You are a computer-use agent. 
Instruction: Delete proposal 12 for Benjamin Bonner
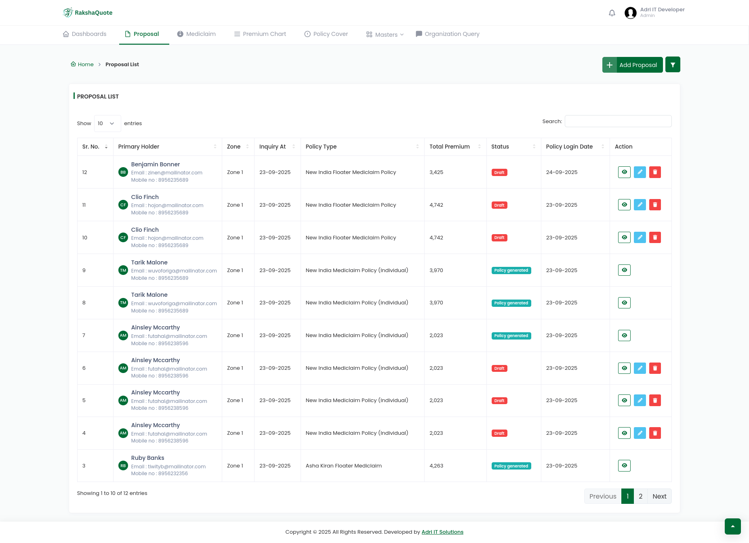pyautogui.click(x=655, y=172)
